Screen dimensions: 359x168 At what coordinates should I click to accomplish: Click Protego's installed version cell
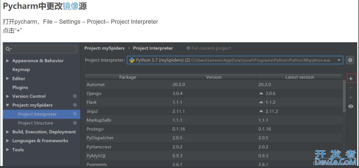click(214, 129)
